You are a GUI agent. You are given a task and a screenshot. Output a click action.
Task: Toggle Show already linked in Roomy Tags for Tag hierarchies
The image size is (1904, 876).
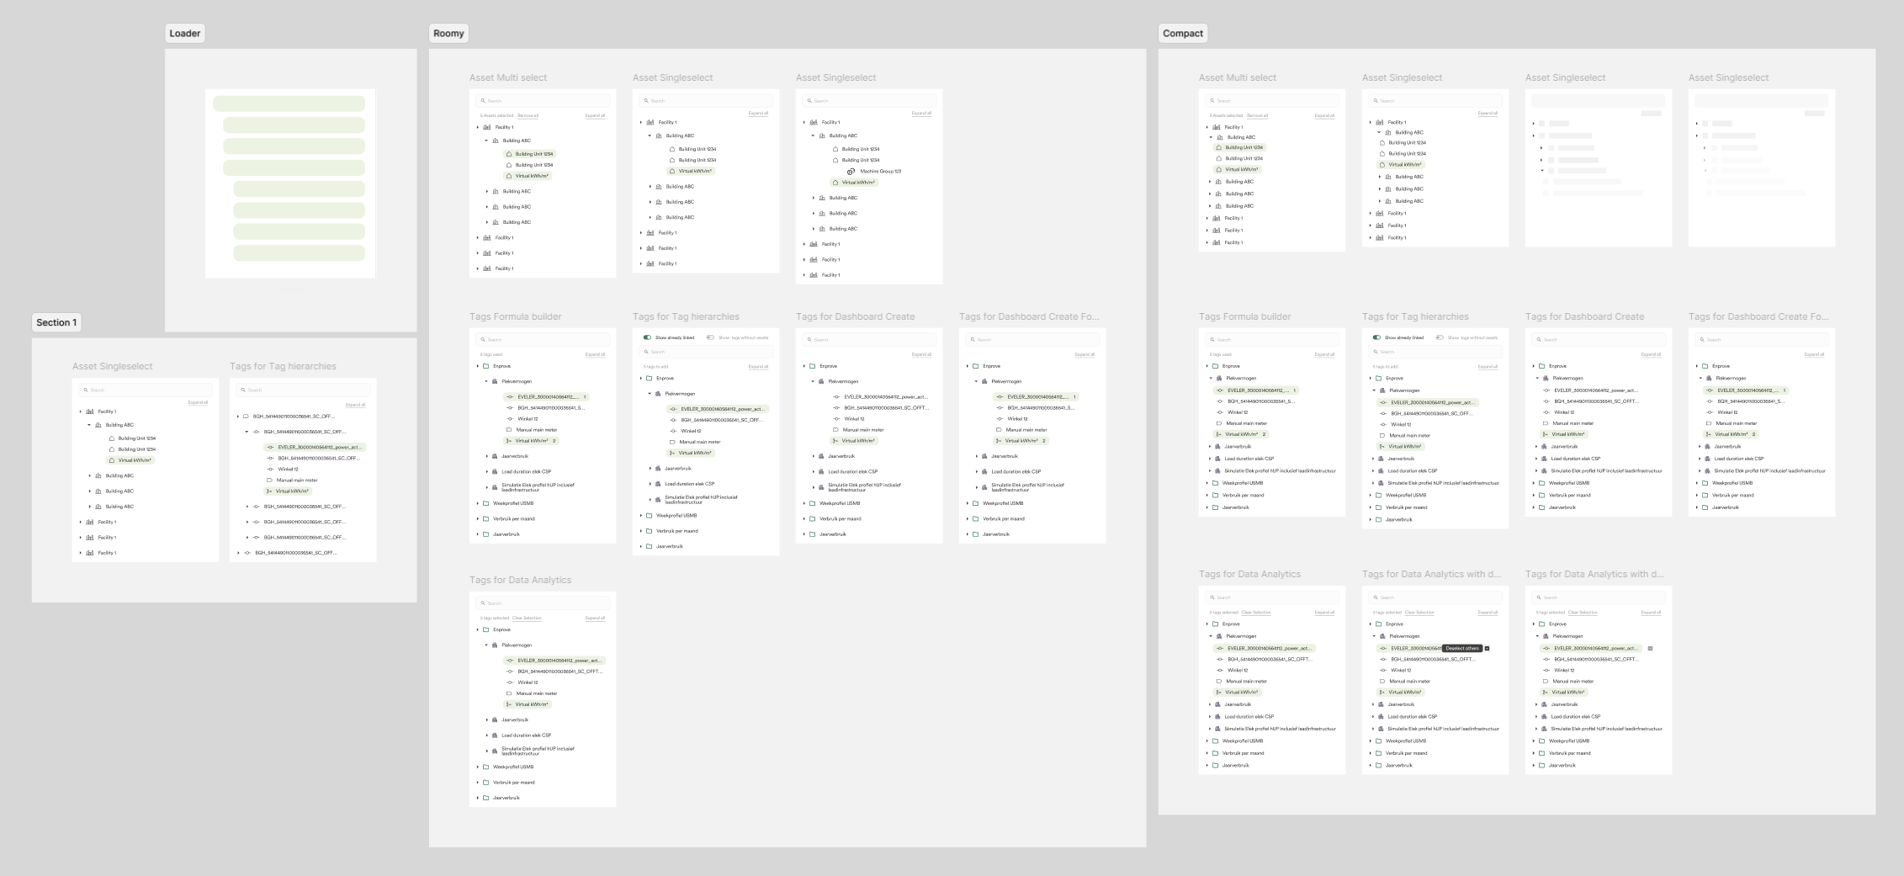pos(647,337)
